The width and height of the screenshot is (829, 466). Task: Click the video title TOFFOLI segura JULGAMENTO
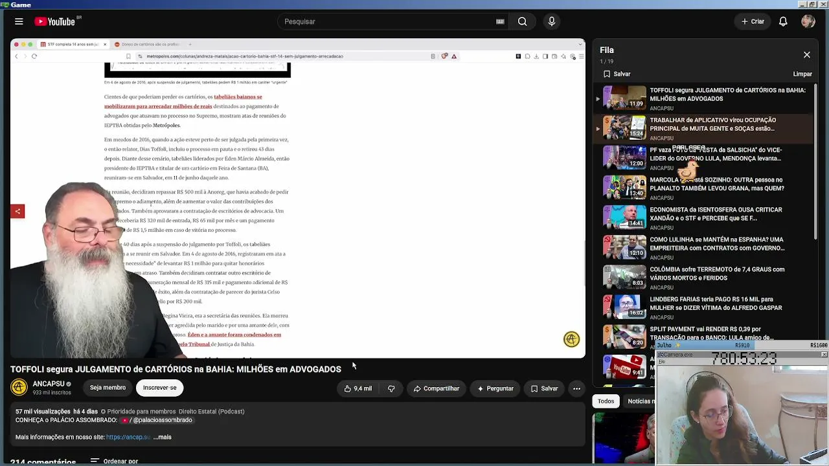click(x=176, y=369)
